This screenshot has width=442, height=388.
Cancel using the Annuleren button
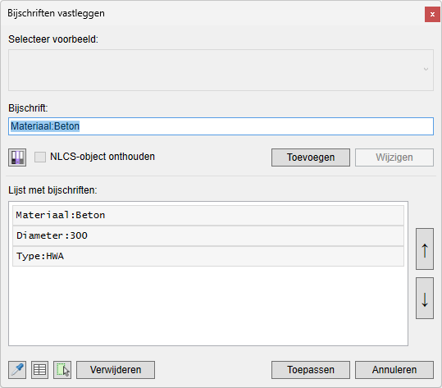tap(394, 370)
